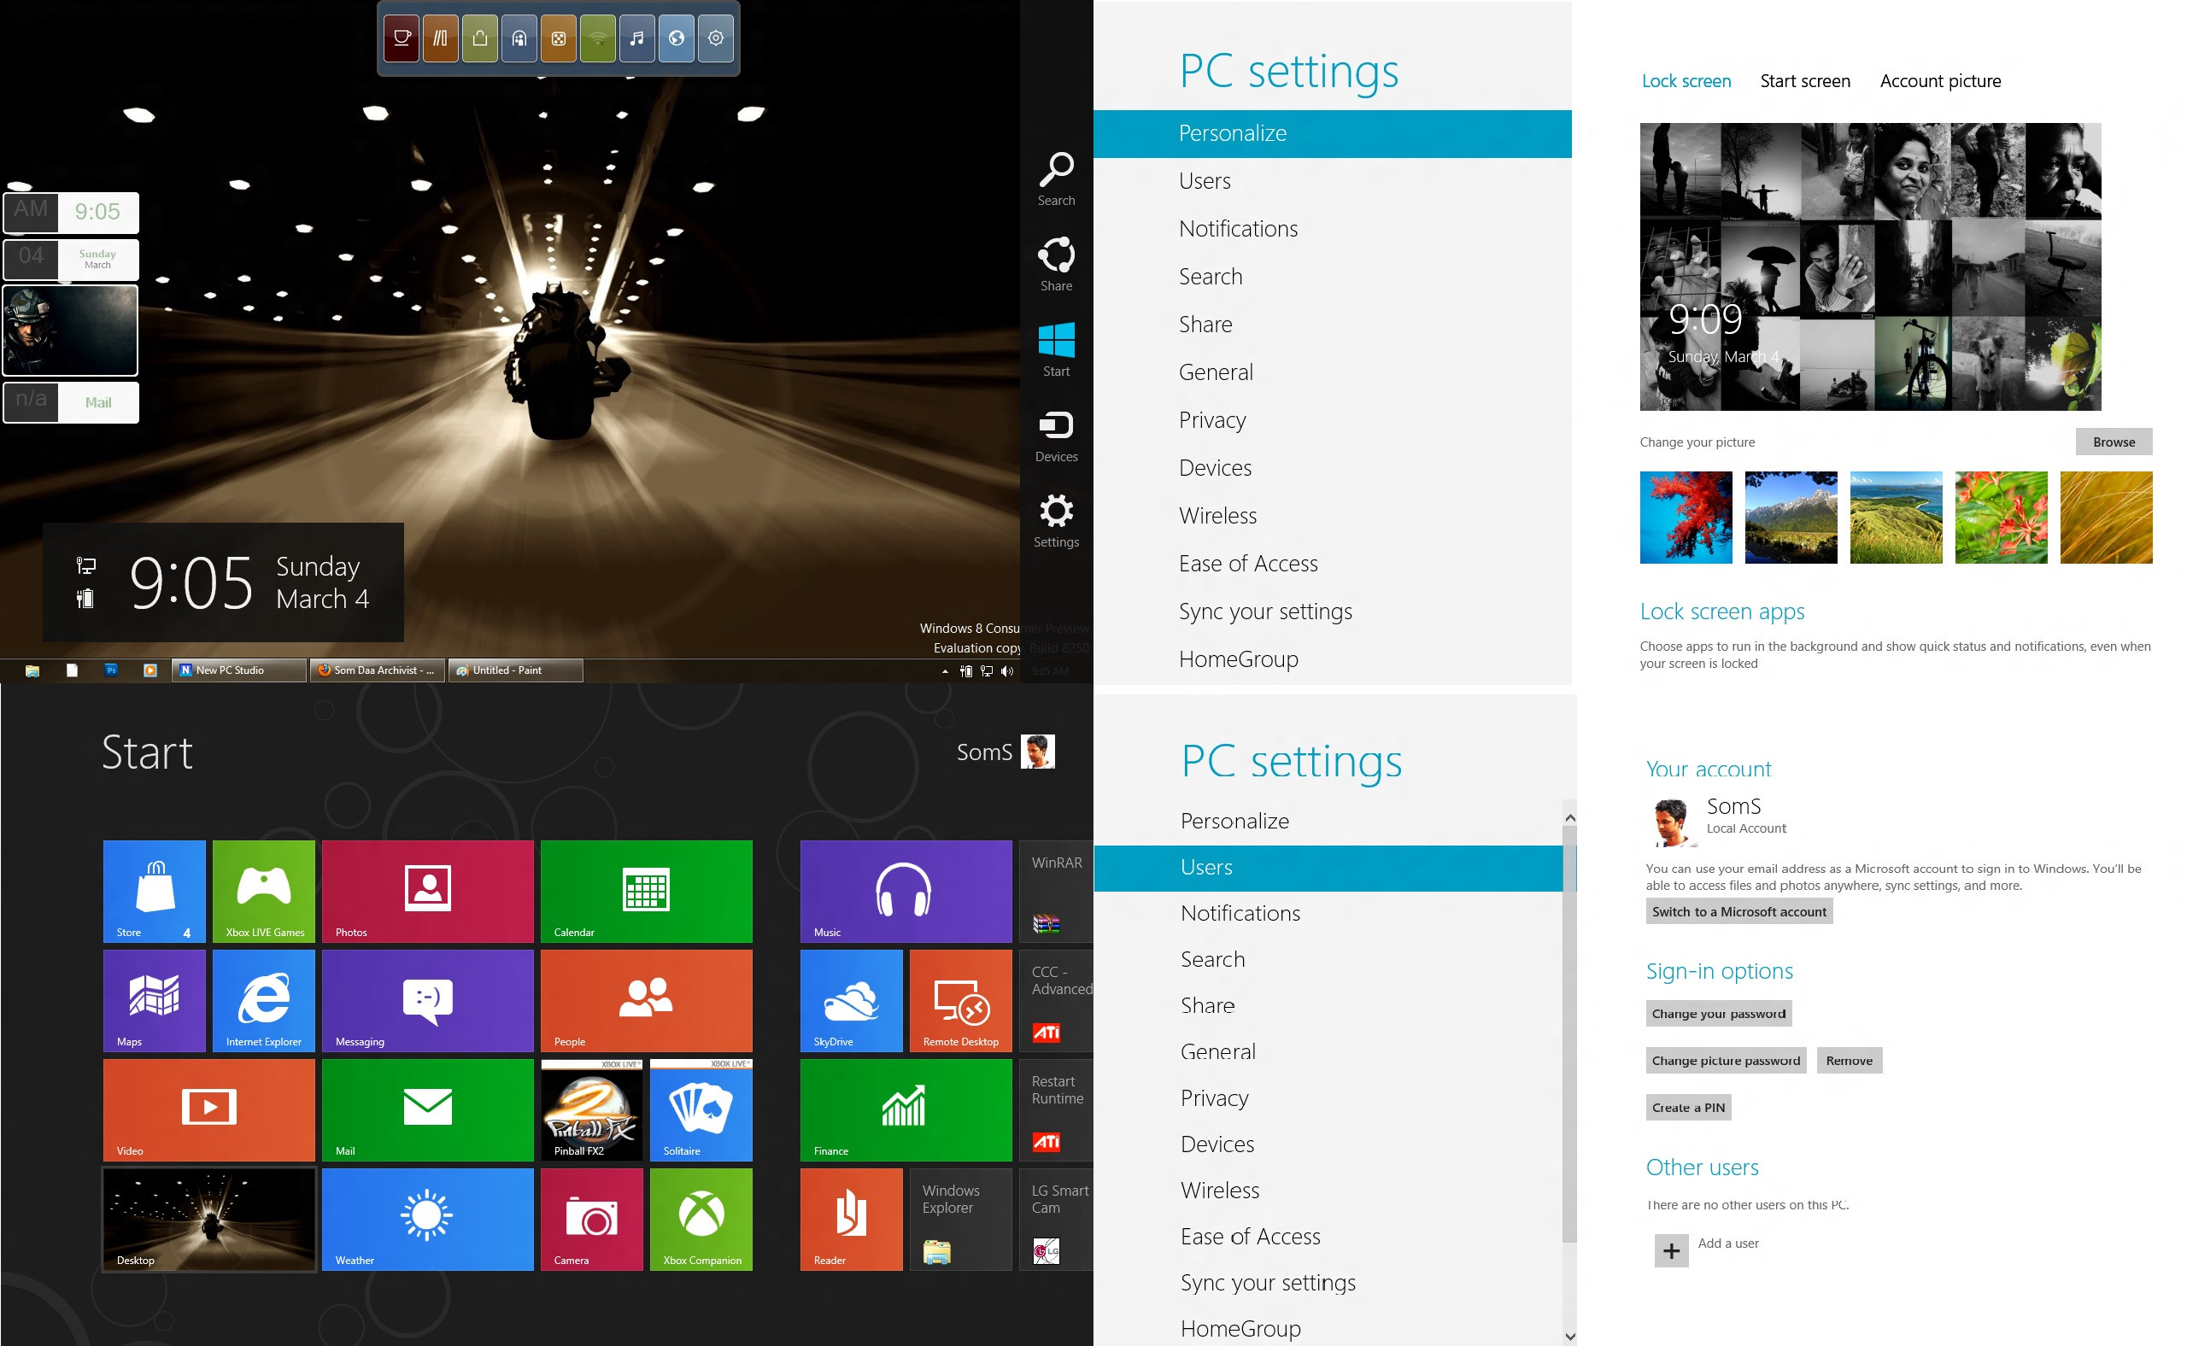Click the media player taskbar icon
The image size is (2187, 1346).
[x=150, y=670]
